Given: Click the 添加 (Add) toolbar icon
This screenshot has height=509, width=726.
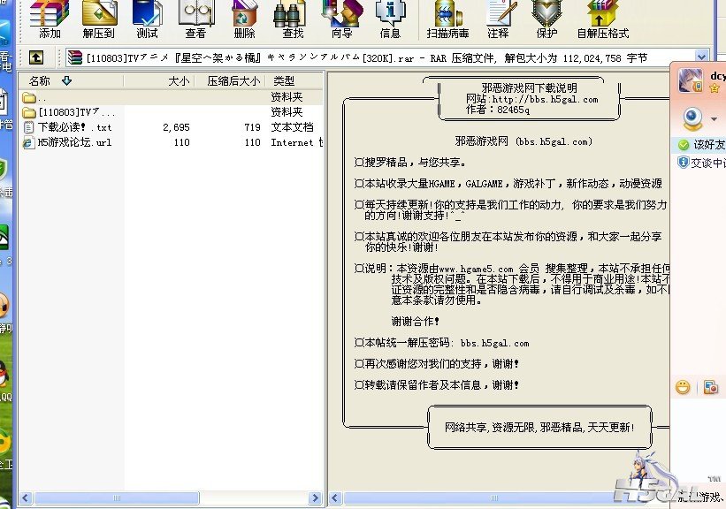Looking at the screenshot, I should [x=50, y=19].
